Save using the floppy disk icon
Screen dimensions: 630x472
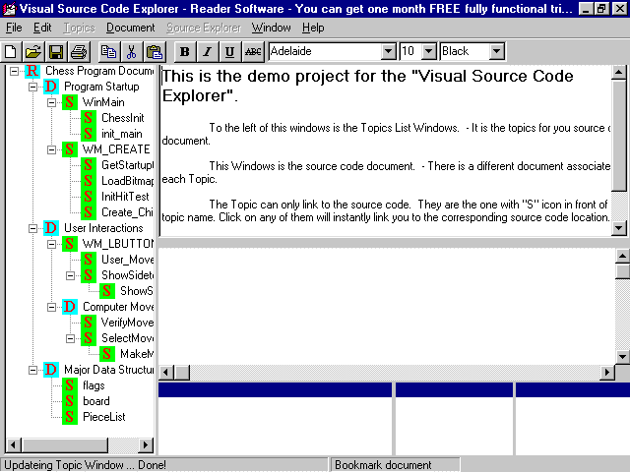(56, 51)
